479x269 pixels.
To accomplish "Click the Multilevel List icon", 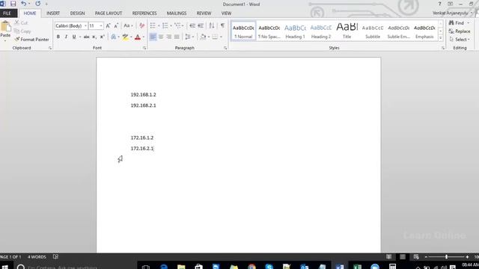I will pos(177,26).
